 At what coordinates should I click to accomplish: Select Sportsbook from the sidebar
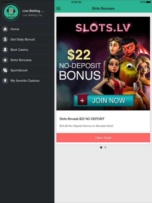[x=27, y=70]
